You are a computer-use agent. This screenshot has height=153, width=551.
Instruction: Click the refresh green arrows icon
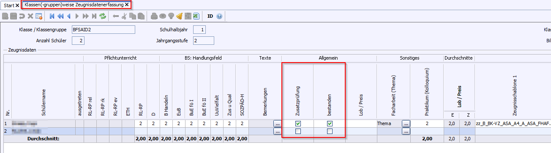(102, 16)
